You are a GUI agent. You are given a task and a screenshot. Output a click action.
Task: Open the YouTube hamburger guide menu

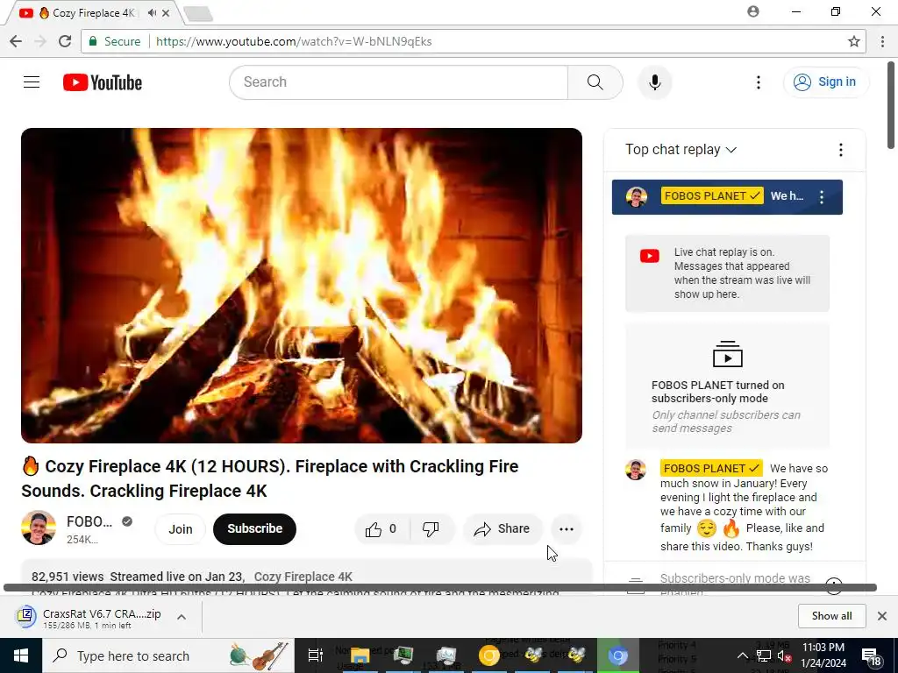click(x=32, y=82)
